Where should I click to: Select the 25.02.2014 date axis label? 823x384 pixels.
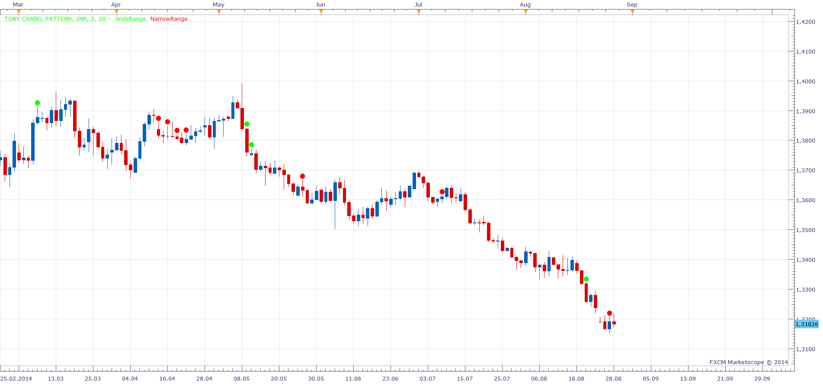(x=16, y=378)
